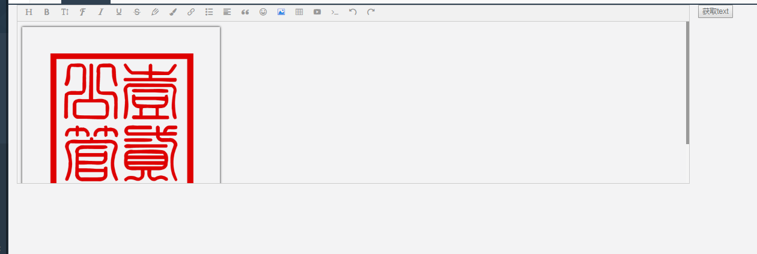The width and height of the screenshot is (757, 254).
Task: Click the editor's vertical scrollbar thumb
Action: tap(687, 83)
